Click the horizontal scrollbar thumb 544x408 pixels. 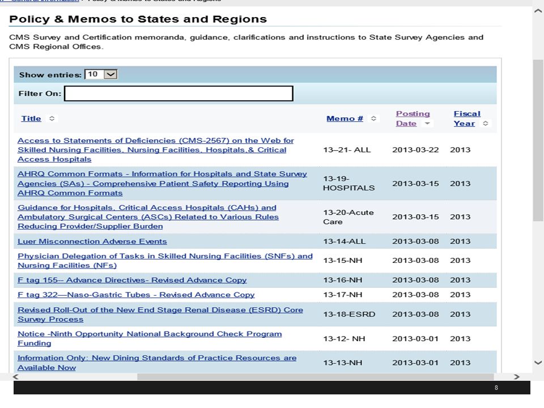click(x=316, y=377)
